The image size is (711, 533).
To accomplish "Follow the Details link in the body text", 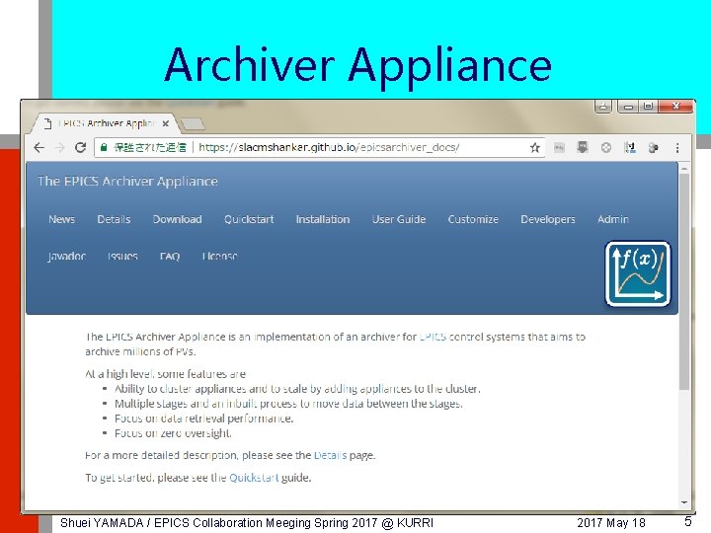I will tap(330, 455).
